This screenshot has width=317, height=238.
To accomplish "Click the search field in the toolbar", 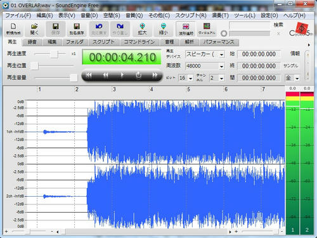I will pos(249,26).
